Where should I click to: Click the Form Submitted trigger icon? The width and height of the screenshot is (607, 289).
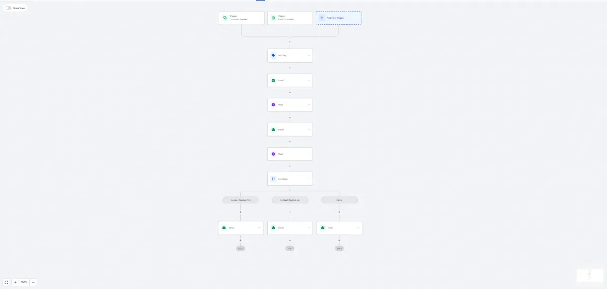coord(273,18)
